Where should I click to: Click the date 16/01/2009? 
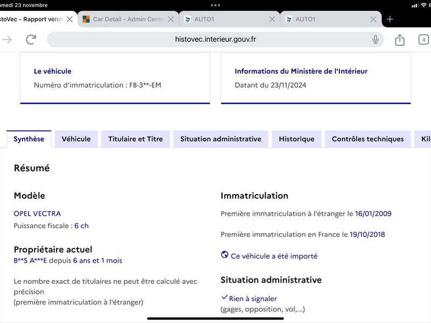[373, 213]
